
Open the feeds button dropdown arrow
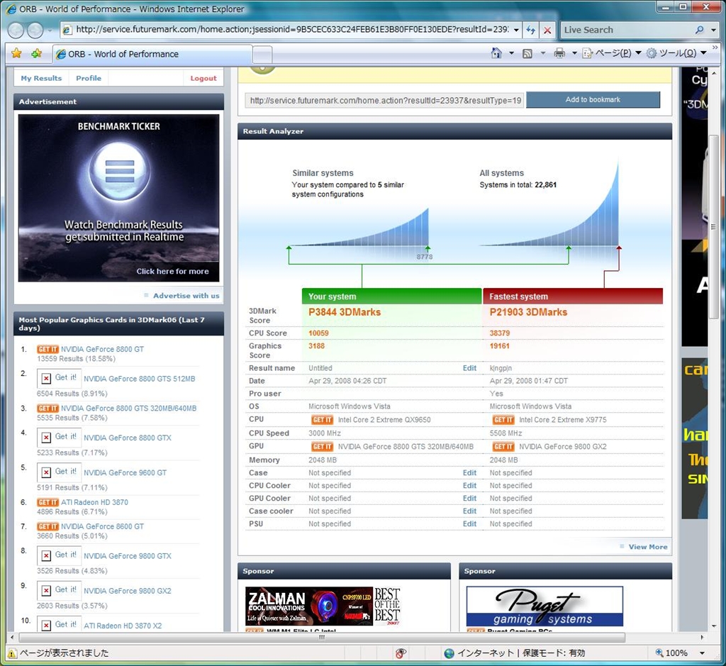click(x=542, y=53)
